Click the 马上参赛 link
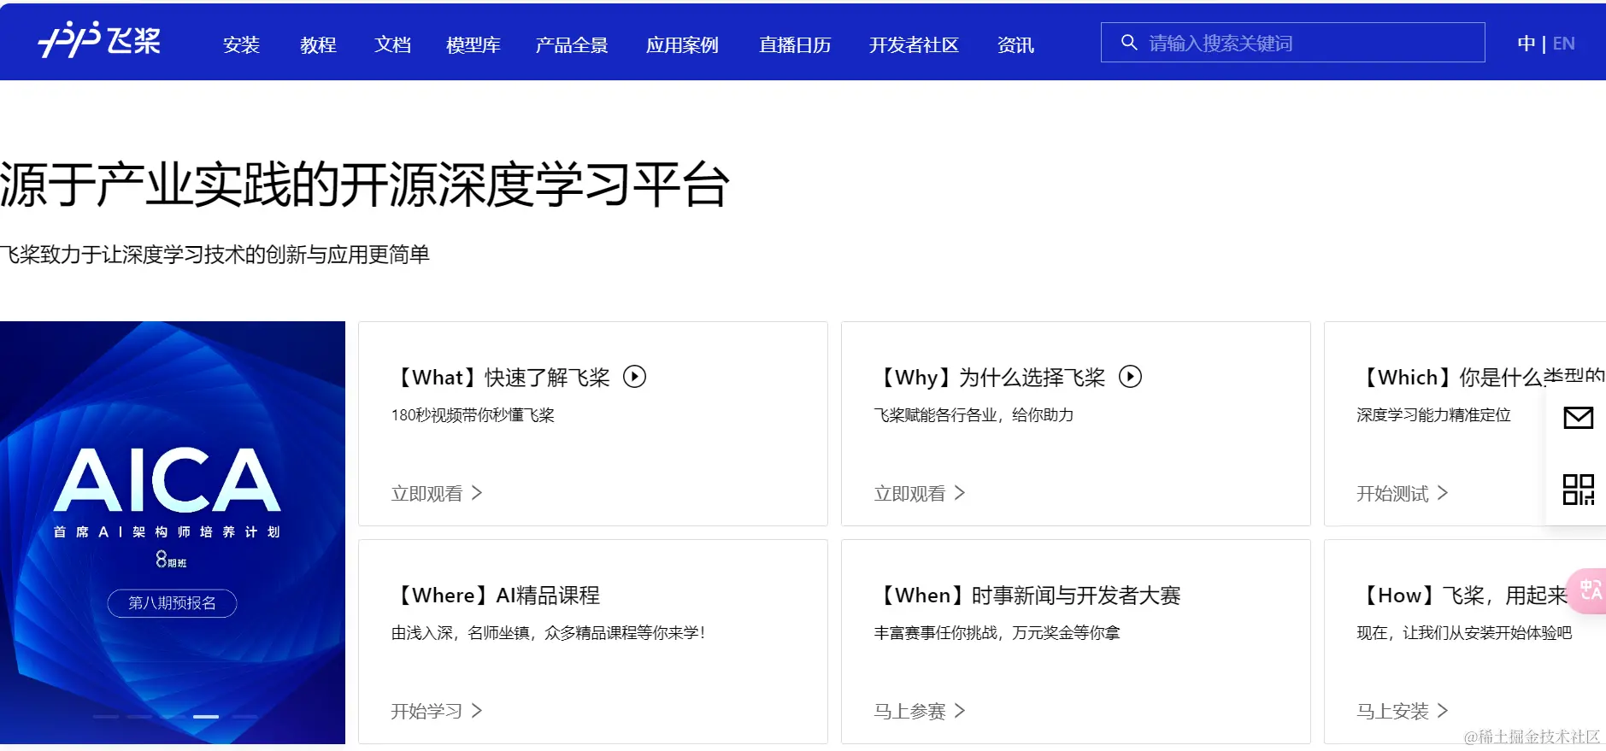The image size is (1606, 751). pyautogui.click(x=909, y=712)
